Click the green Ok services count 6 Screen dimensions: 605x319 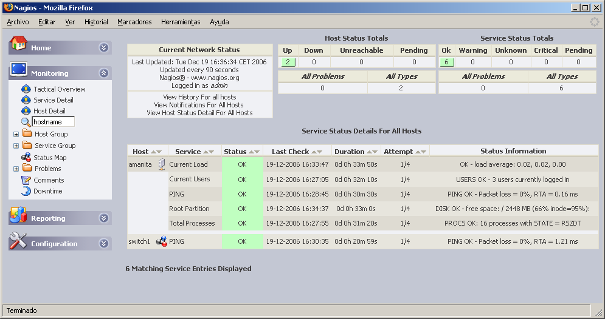coord(446,62)
